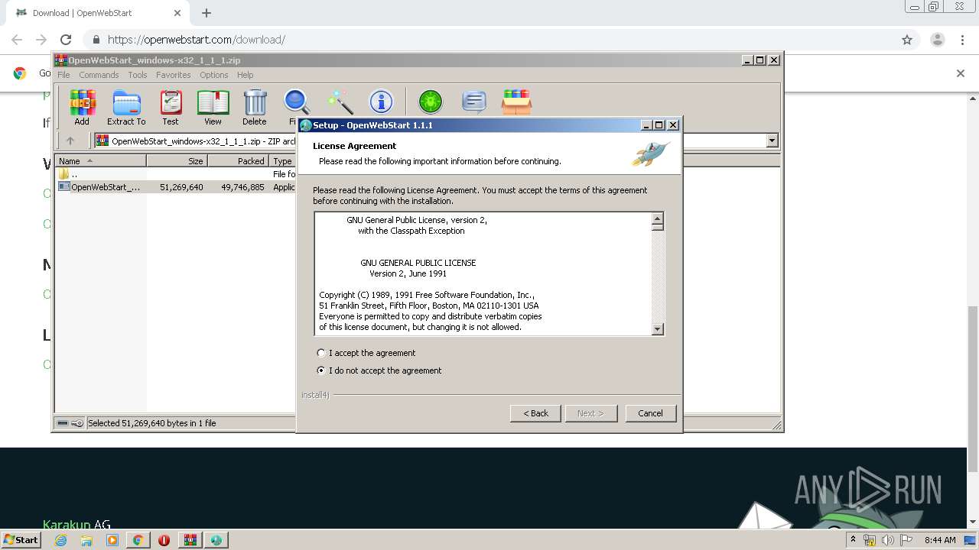Click the Test archive icon
The width and height of the screenshot is (979, 550).
coord(171,108)
